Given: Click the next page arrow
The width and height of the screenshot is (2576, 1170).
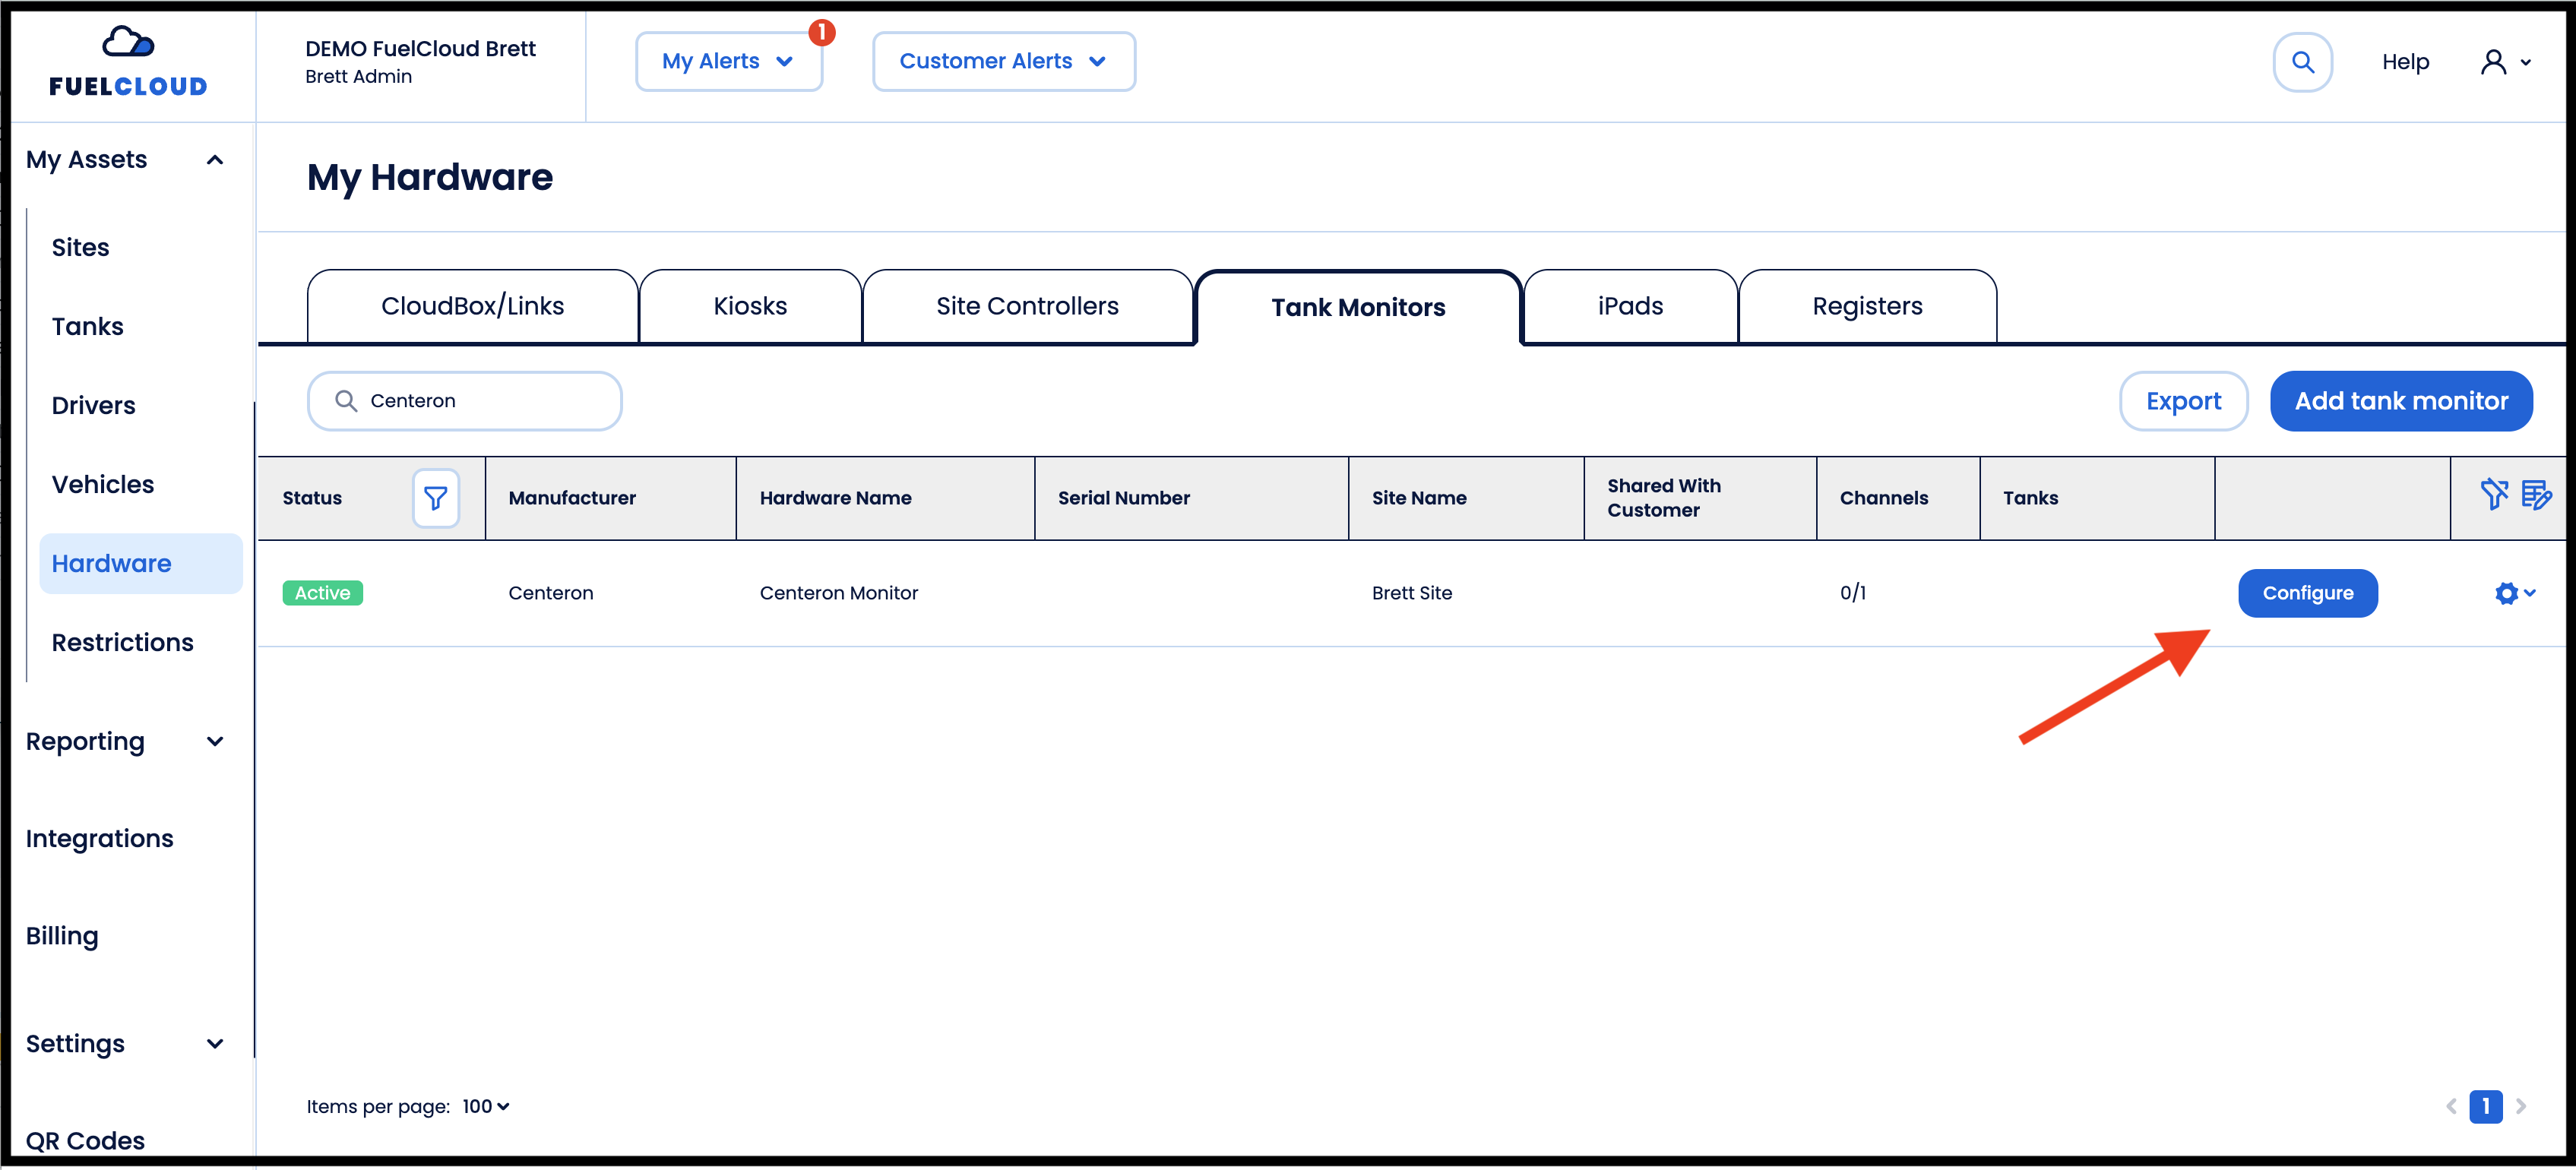Looking at the screenshot, I should click(x=2521, y=1106).
